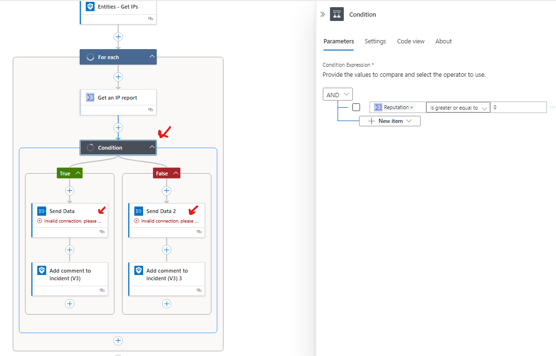Open the AND operator dropdown

pyautogui.click(x=338, y=94)
